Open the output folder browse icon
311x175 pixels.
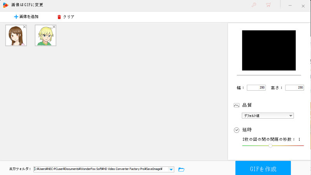tap(181, 170)
